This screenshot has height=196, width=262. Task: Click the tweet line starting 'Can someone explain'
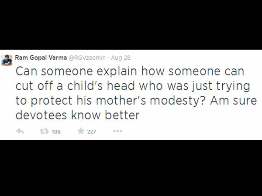pos(130,71)
